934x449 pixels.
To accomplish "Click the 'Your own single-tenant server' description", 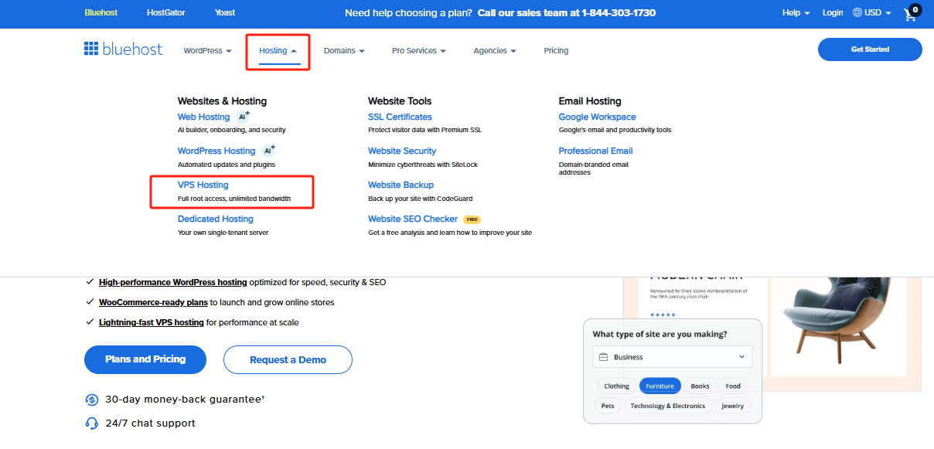I will click(223, 233).
